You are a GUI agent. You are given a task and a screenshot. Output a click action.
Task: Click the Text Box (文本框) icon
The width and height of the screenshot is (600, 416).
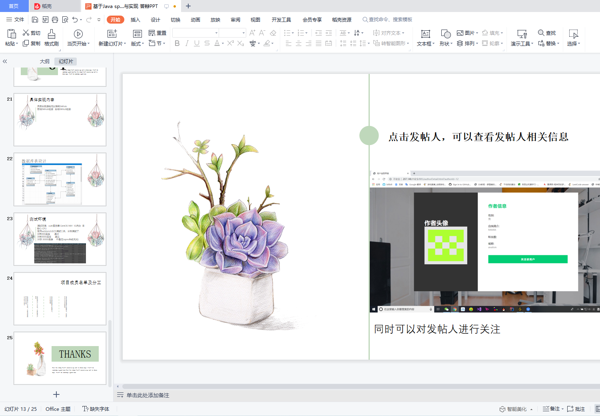[x=426, y=34]
